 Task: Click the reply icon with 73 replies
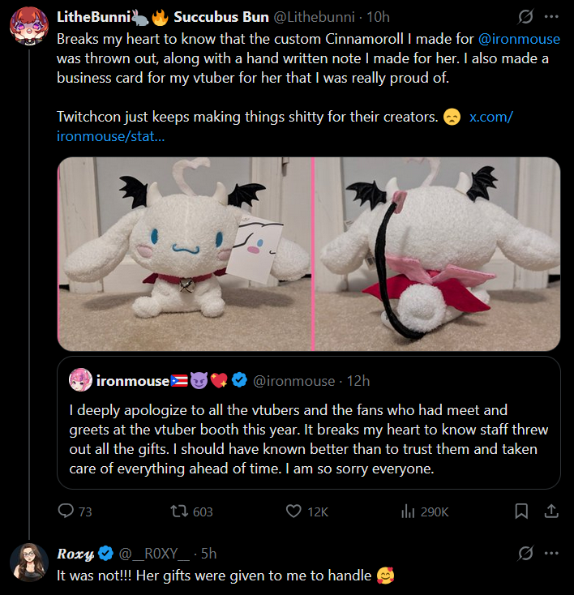click(x=66, y=512)
